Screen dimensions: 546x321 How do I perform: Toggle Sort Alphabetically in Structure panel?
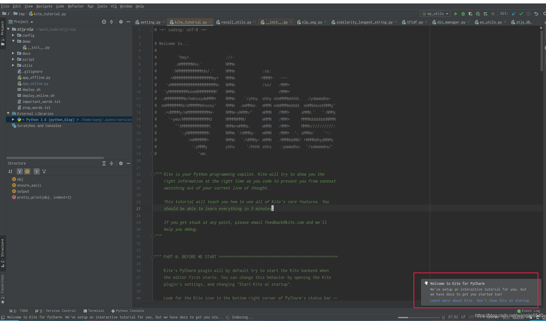(11, 171)
